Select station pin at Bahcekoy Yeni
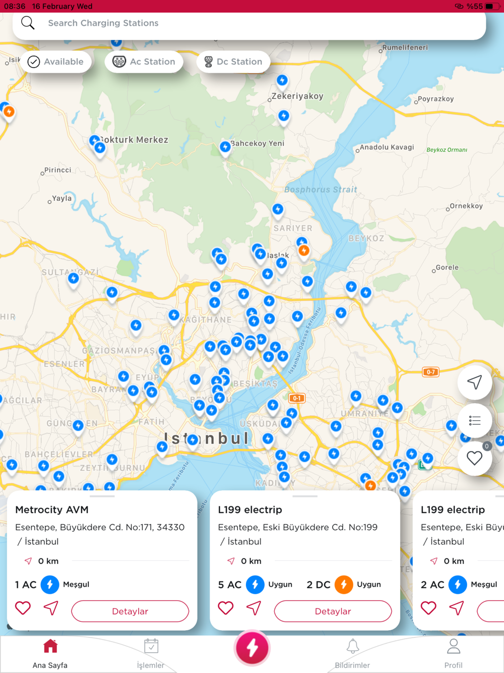This screenshot has width=504, height=673. [225, 148]
